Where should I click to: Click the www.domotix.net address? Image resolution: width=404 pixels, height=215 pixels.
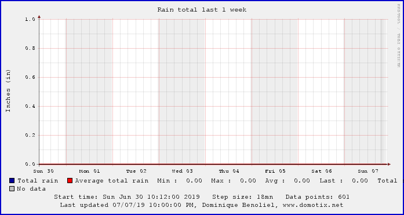tap(313, 205)
